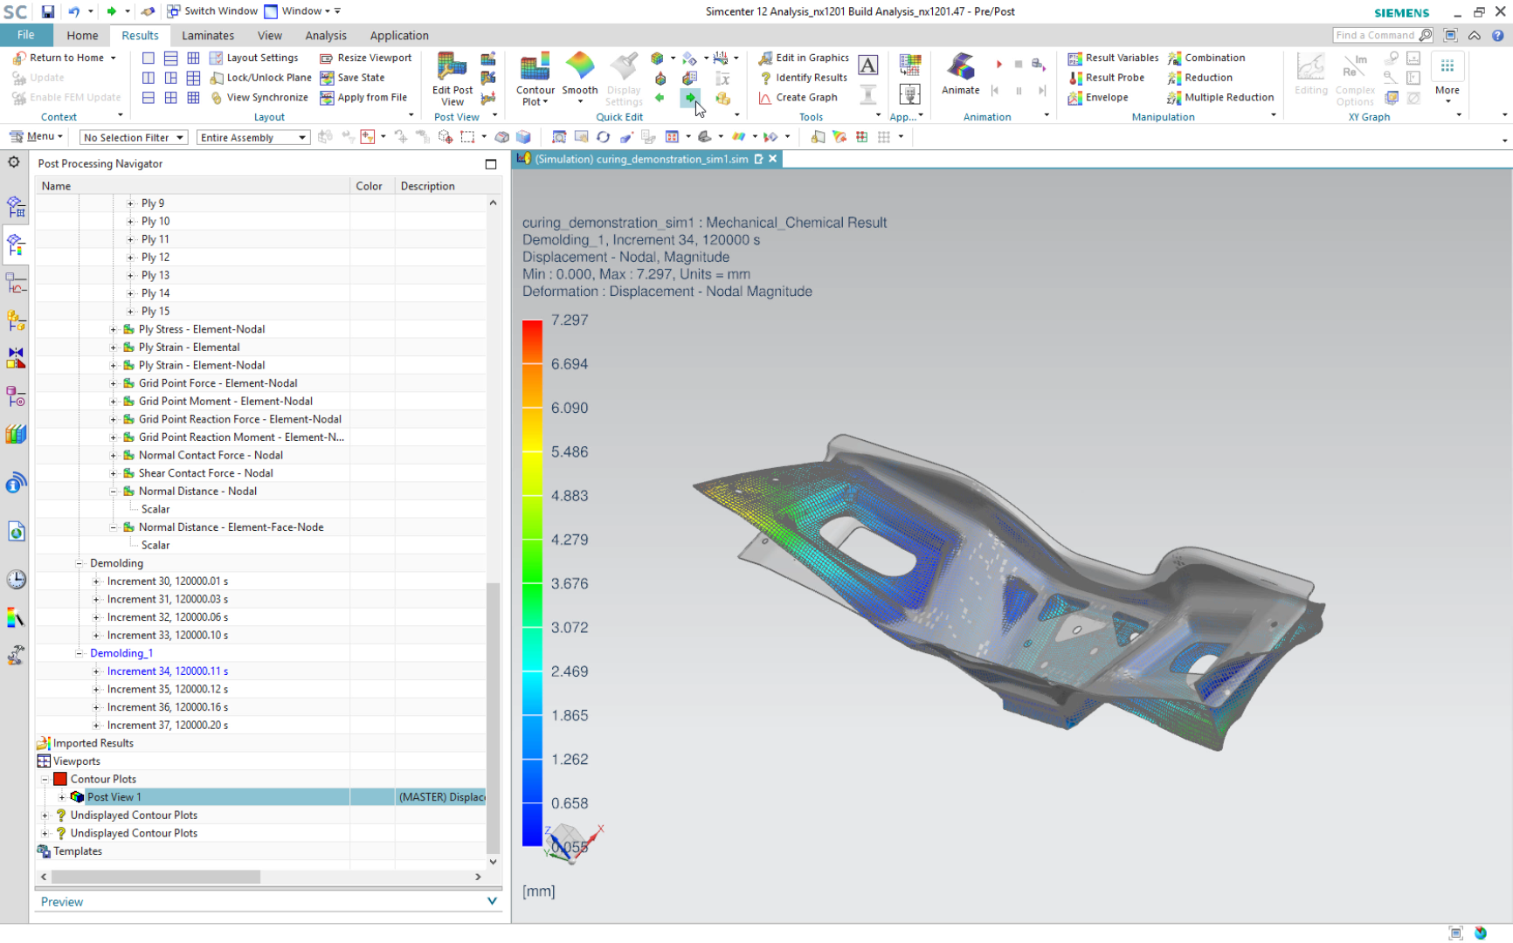Click the Contour Plot icon
Screen dimensions: 1513x943
coord(535,68)
